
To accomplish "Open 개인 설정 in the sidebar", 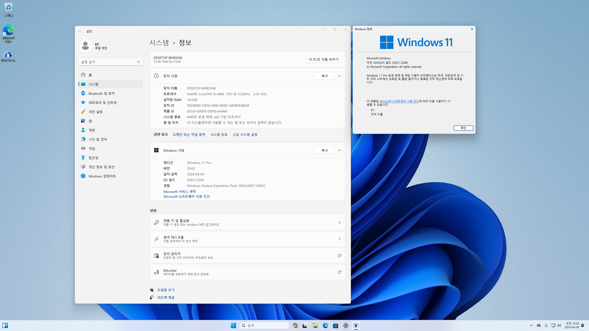I will (110, 112).
